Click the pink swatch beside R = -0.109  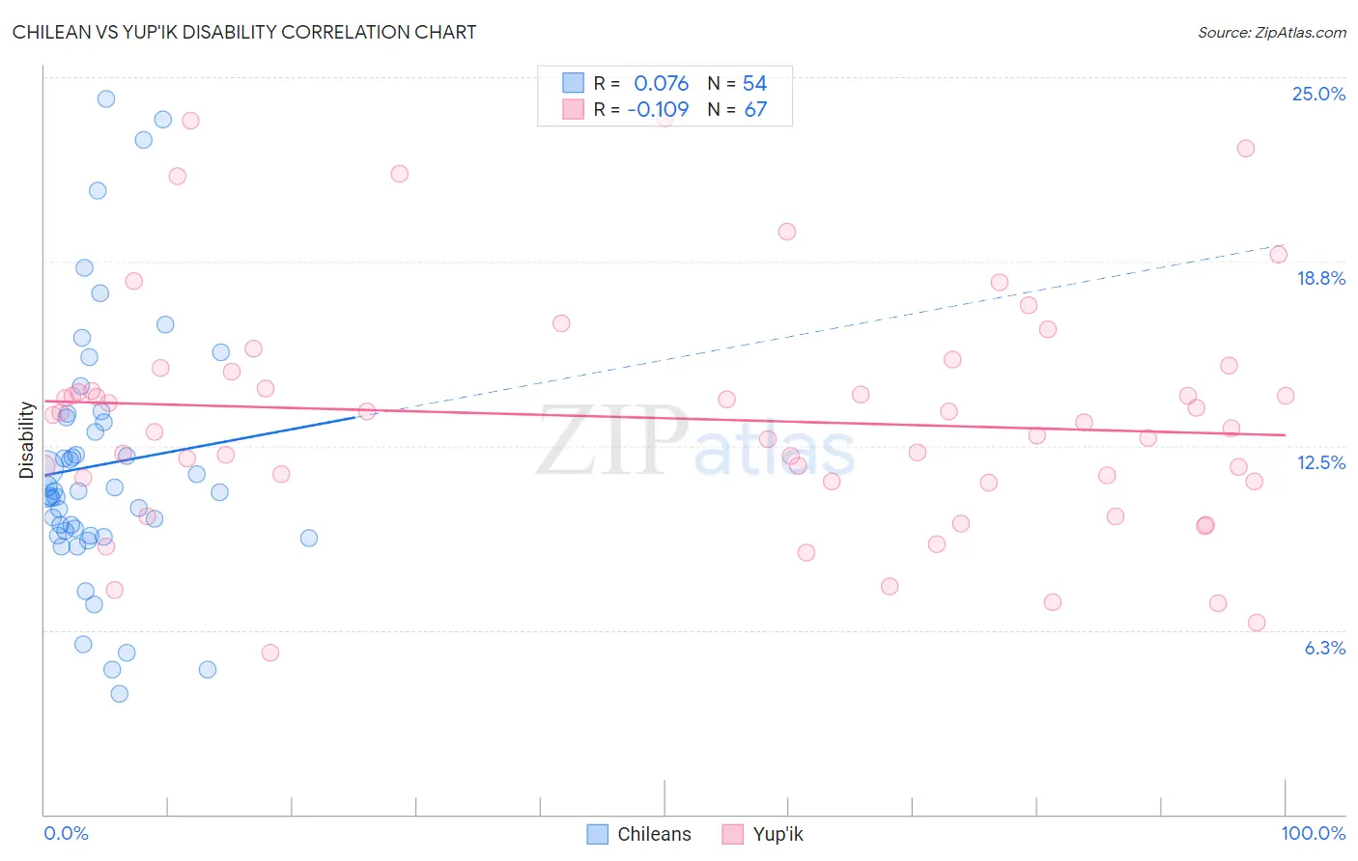574,109
